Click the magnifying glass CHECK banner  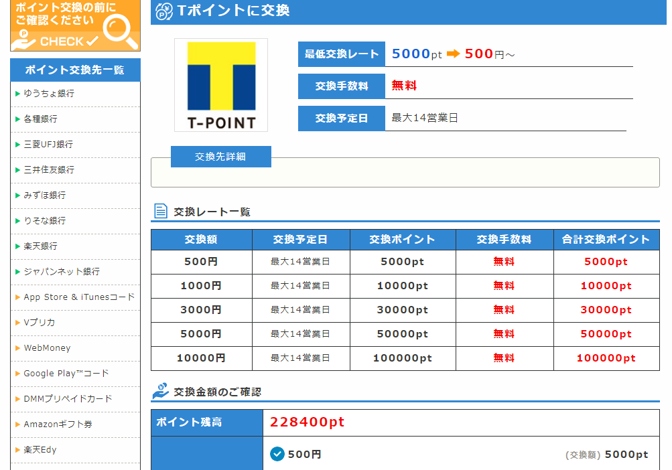coord(75,25)
